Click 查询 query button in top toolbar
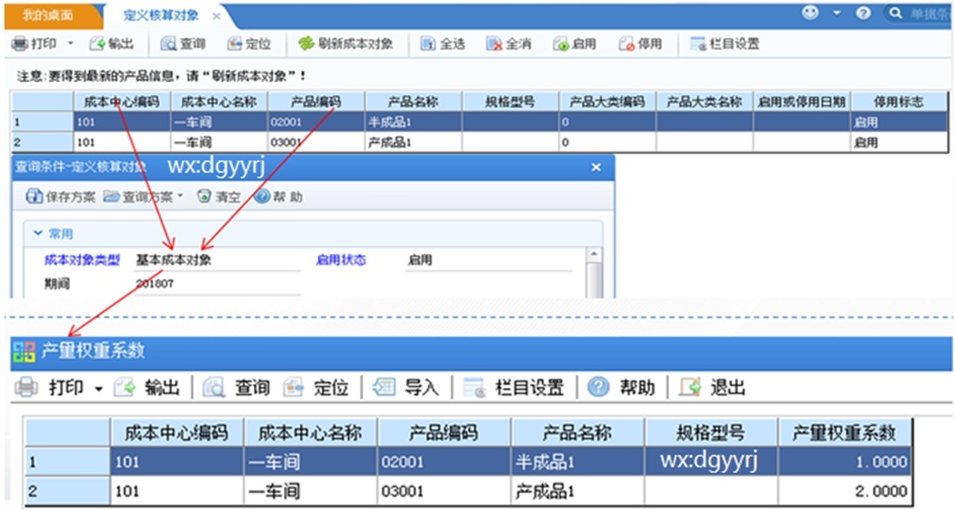 pos(182,44)
